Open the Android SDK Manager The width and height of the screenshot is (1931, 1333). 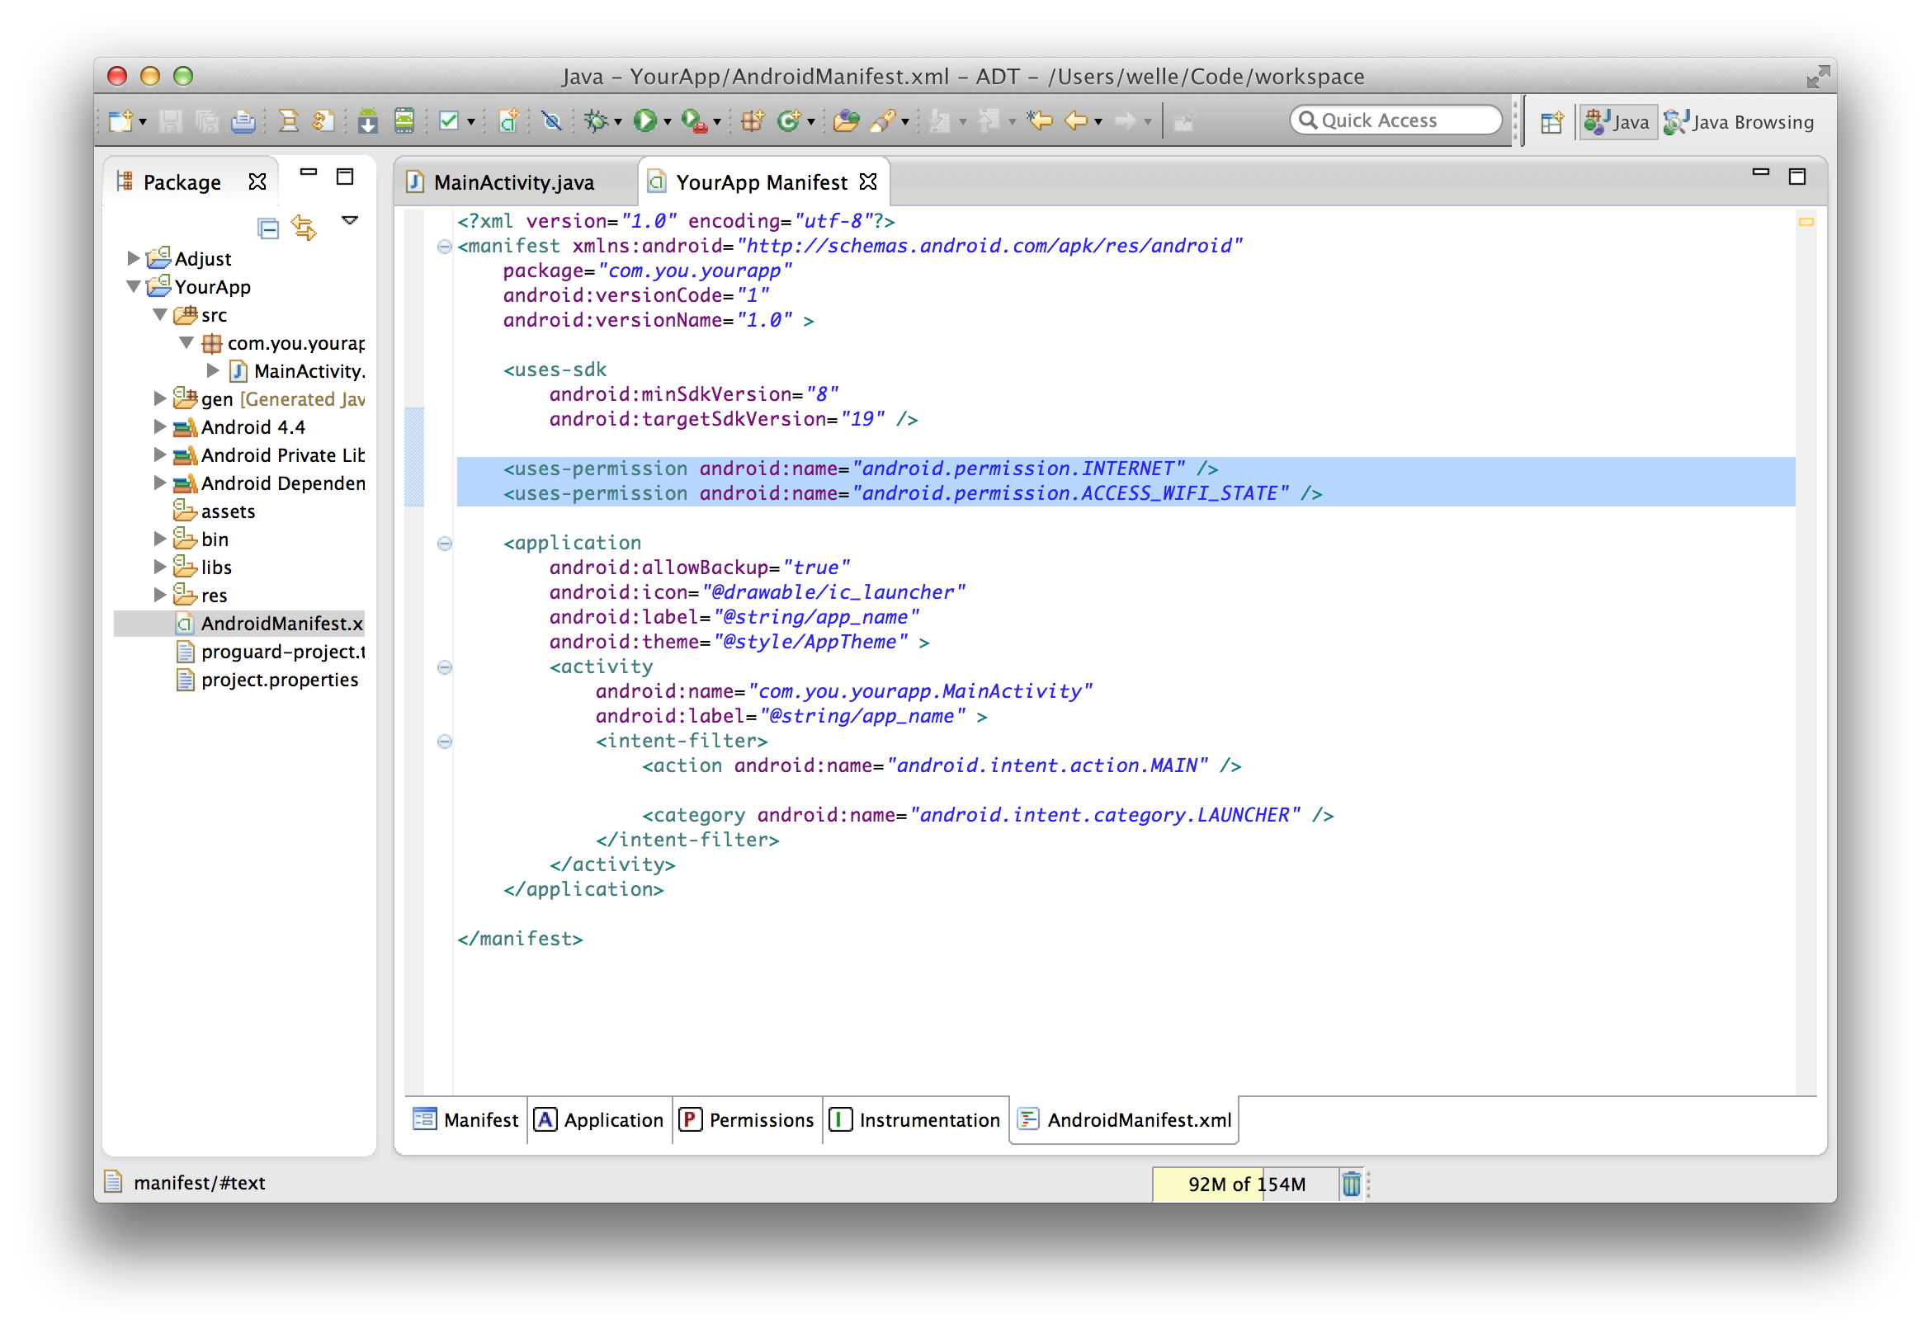[x=367, y=121]
